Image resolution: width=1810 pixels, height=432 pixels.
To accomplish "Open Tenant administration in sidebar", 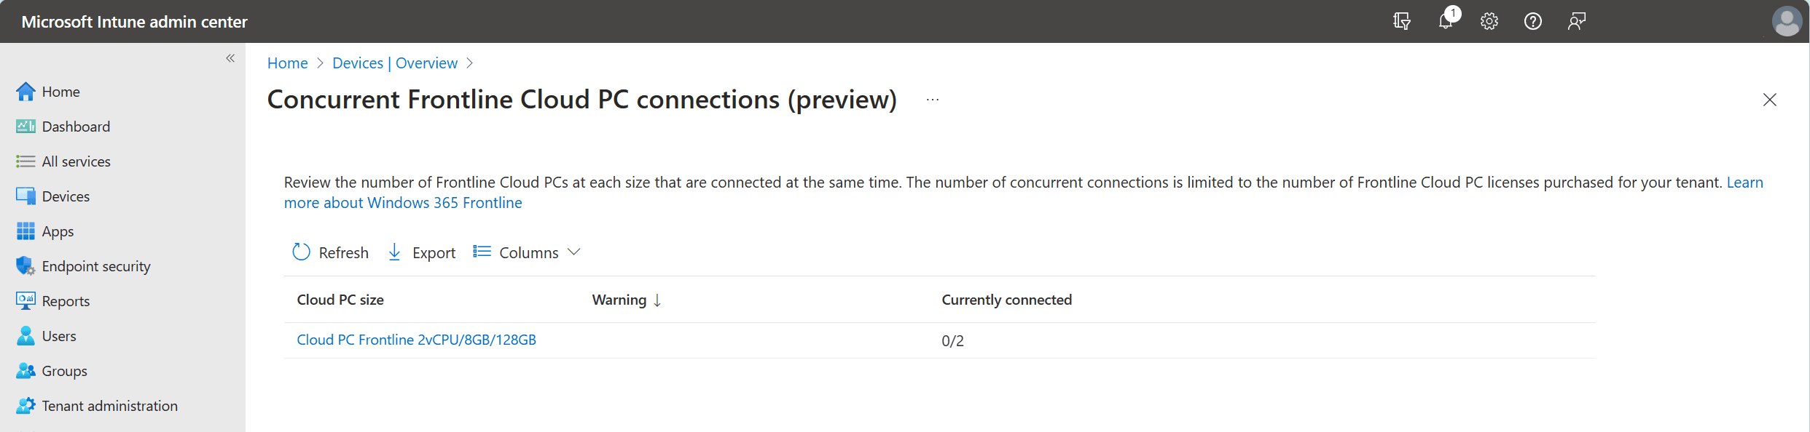I will (x=109, y=406).
